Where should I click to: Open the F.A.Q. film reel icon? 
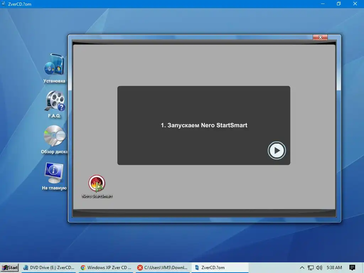55,101
